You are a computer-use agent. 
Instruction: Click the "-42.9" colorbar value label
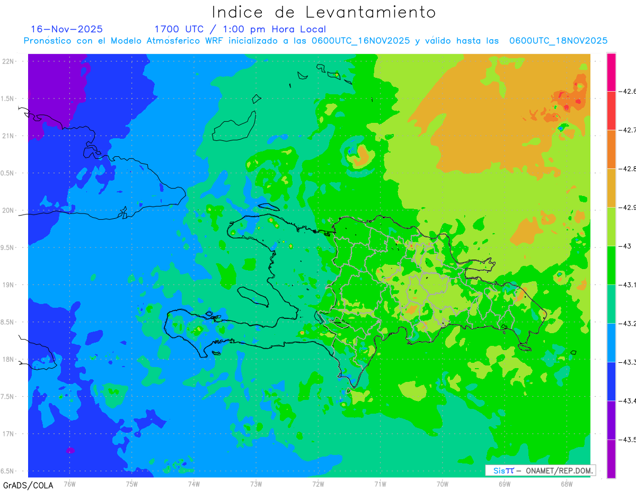tap(628, 207)
